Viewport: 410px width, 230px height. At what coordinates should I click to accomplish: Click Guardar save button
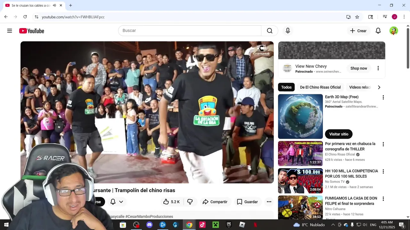pyautogui.click(x=247, y=202)
